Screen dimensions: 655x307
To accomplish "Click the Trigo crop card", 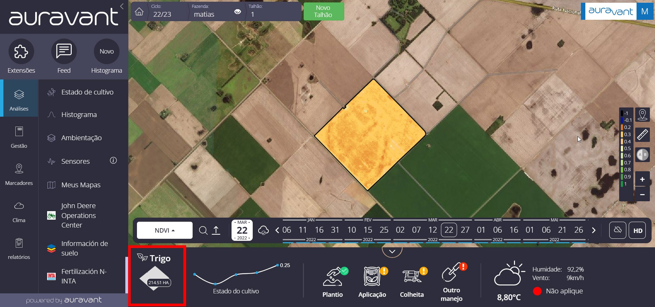I will (x=157, y=276).
